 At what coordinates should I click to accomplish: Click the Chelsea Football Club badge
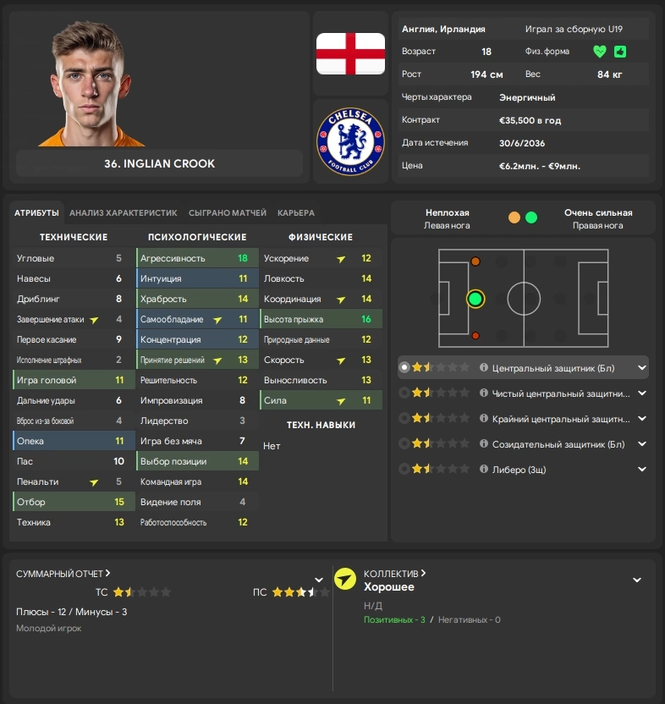coord(350,141)
